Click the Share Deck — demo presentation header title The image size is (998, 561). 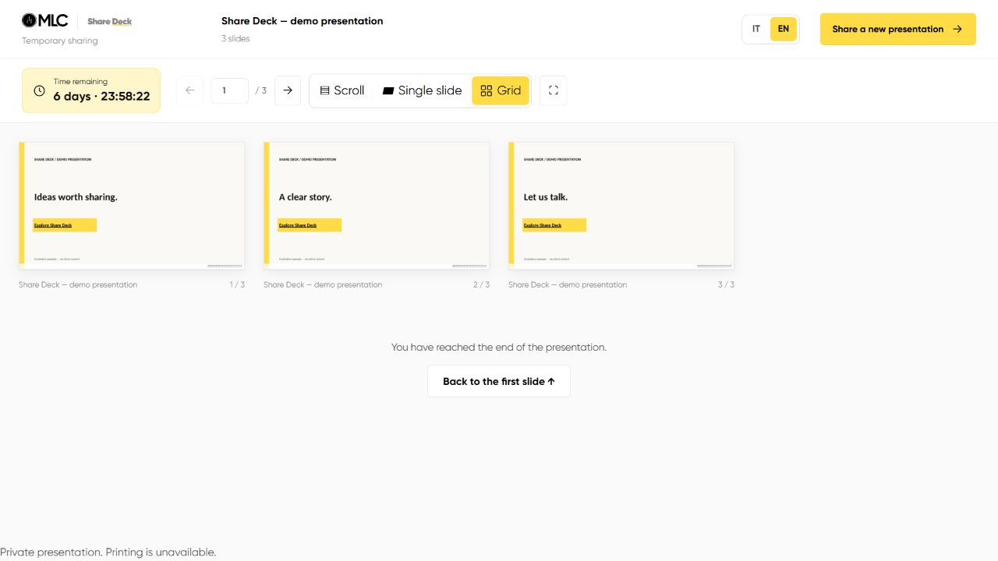pos(303,21)
